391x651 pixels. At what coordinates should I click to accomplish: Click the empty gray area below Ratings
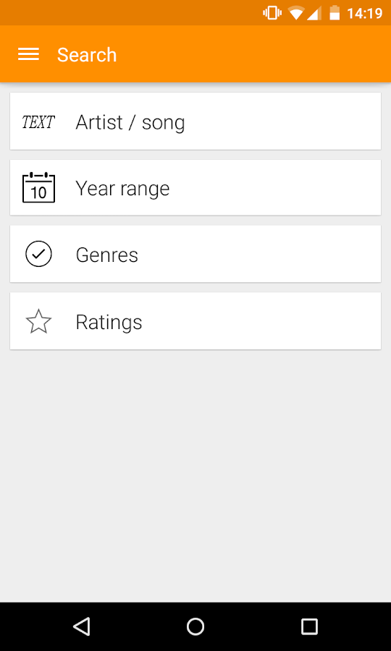pos(195,475)
